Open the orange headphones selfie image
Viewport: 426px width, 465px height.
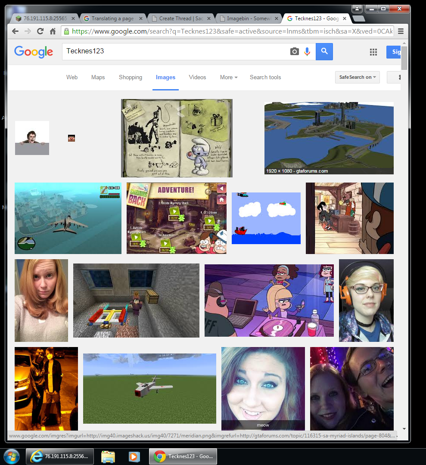pos(367,301)
